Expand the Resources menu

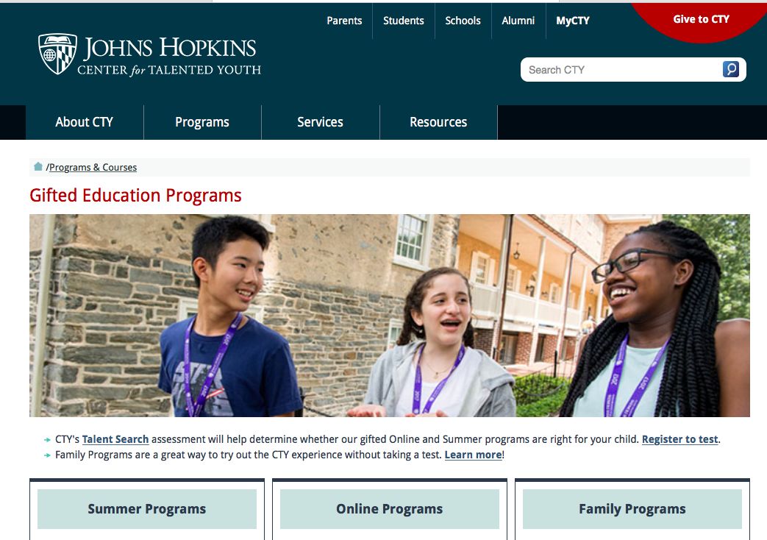[x=438, y=122]
